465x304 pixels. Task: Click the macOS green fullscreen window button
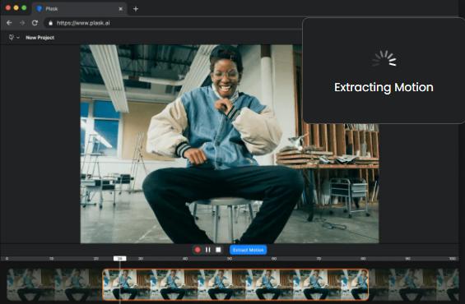tap(24, 8)
